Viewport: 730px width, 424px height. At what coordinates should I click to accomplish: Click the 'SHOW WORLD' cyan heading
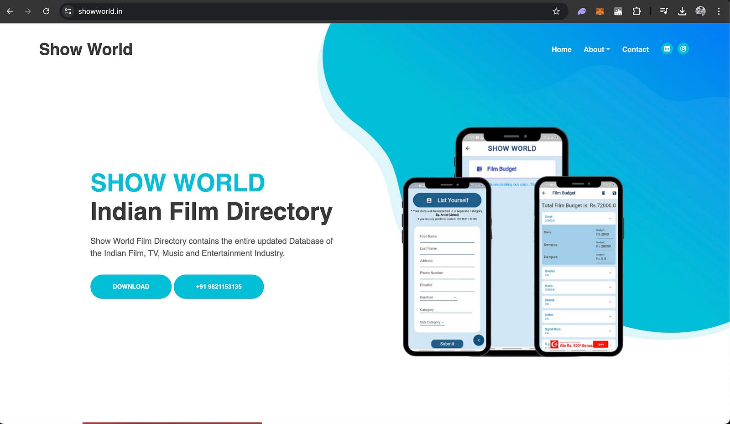click(x=177, y=183)
